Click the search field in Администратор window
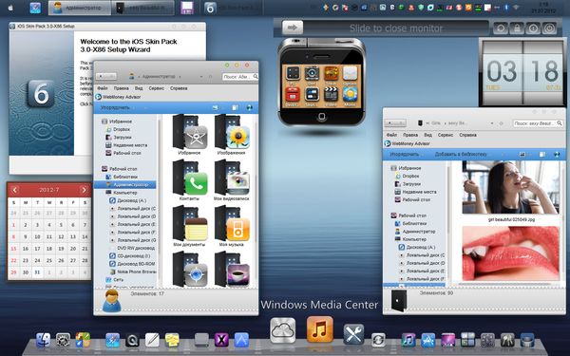Screen dimensions: 570x356 tap(240, 77)
